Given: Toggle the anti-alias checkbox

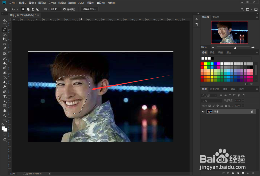Looking at the screenshot, I should [x=64, y=9].
